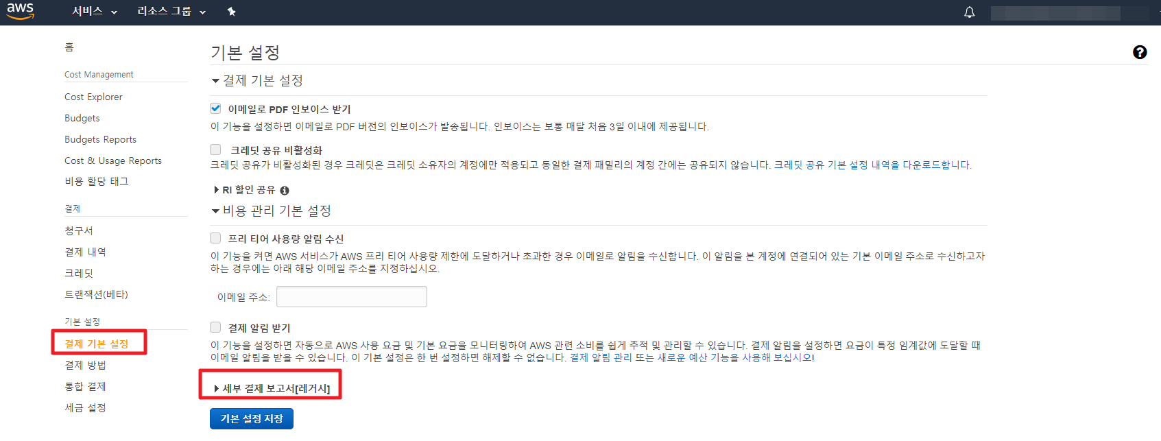
Task: Click the 기본 설정 저장 button
Action: click(x=252, y=418)
